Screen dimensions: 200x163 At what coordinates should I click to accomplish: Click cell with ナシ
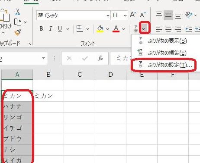click(17, 150)
